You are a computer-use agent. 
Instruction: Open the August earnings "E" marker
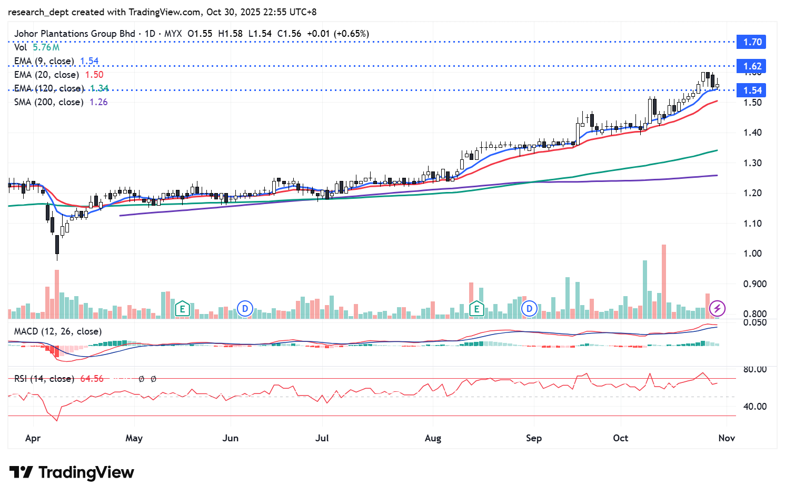(476, 309)
